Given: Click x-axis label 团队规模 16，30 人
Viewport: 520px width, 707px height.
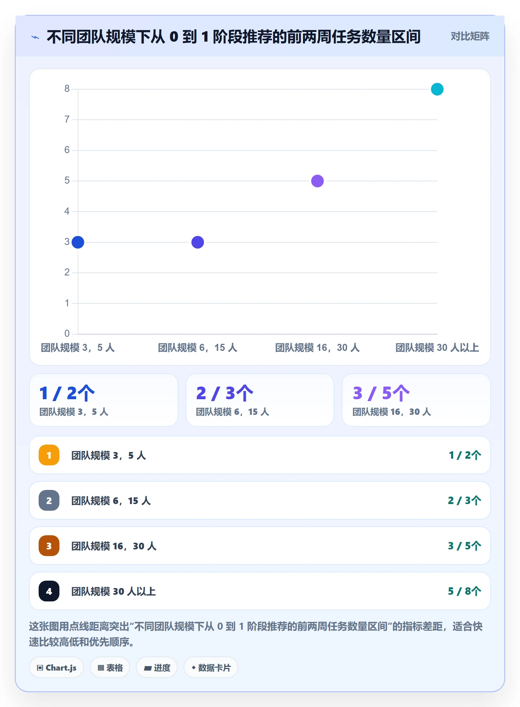Looking at the screenshot, I should (x=318, y=348).
